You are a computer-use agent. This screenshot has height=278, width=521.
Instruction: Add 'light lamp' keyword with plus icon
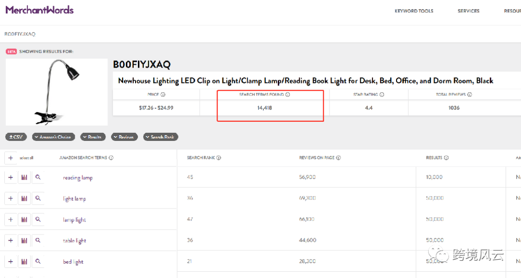click(11, 198)
